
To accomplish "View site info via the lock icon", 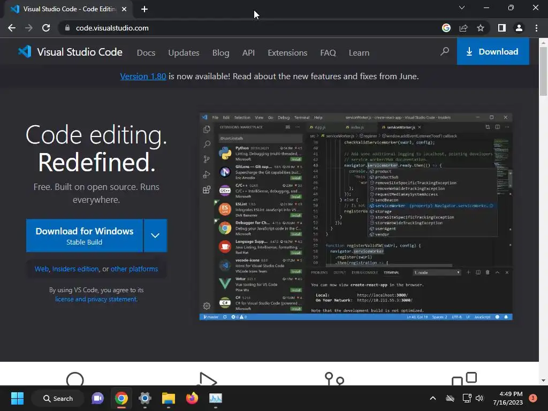I will (x=67, y=28).
